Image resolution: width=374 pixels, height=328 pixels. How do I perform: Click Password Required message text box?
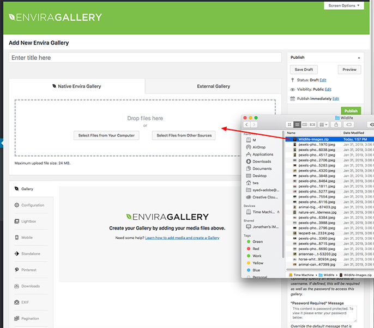point(324,313)
